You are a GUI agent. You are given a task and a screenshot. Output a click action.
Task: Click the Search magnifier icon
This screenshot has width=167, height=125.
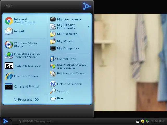point(53,91)
